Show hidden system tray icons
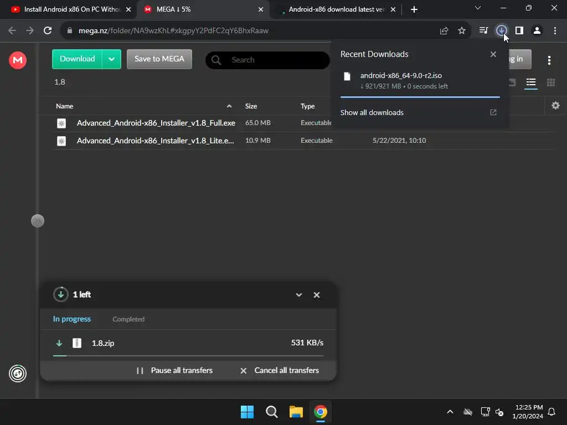Image resolution: width=567 pixels, height=425 pixels. tap(450, 412)
